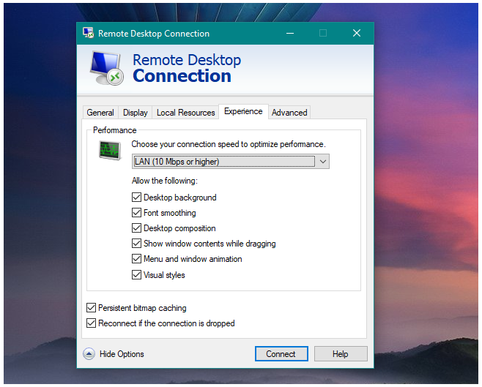Click the Remote Desktop title bar icon

click(x=88, y=32)
